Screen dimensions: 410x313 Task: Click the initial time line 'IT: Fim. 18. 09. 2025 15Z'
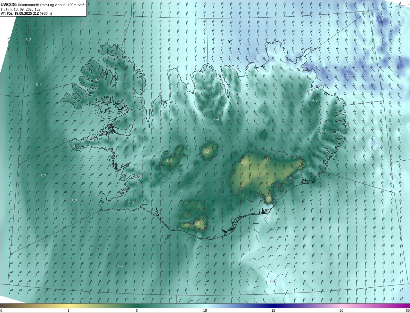click(20, 9)
